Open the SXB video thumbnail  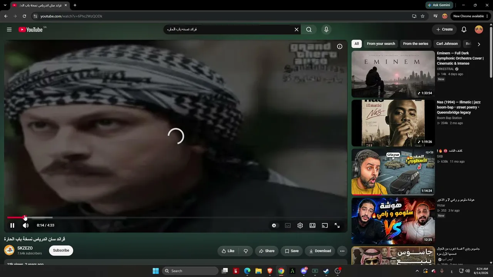click(x=393, y=172)
